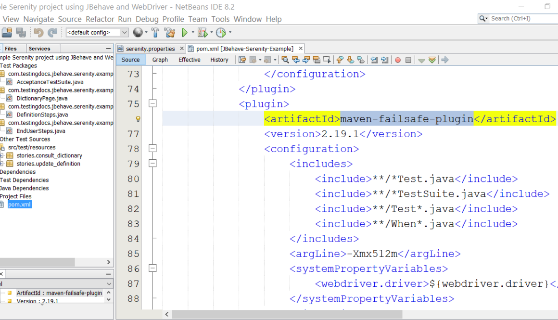The height and width of the screenshot is (320, 558).
Task: Click the Profile Project clock icon
Action: [221, 33]
